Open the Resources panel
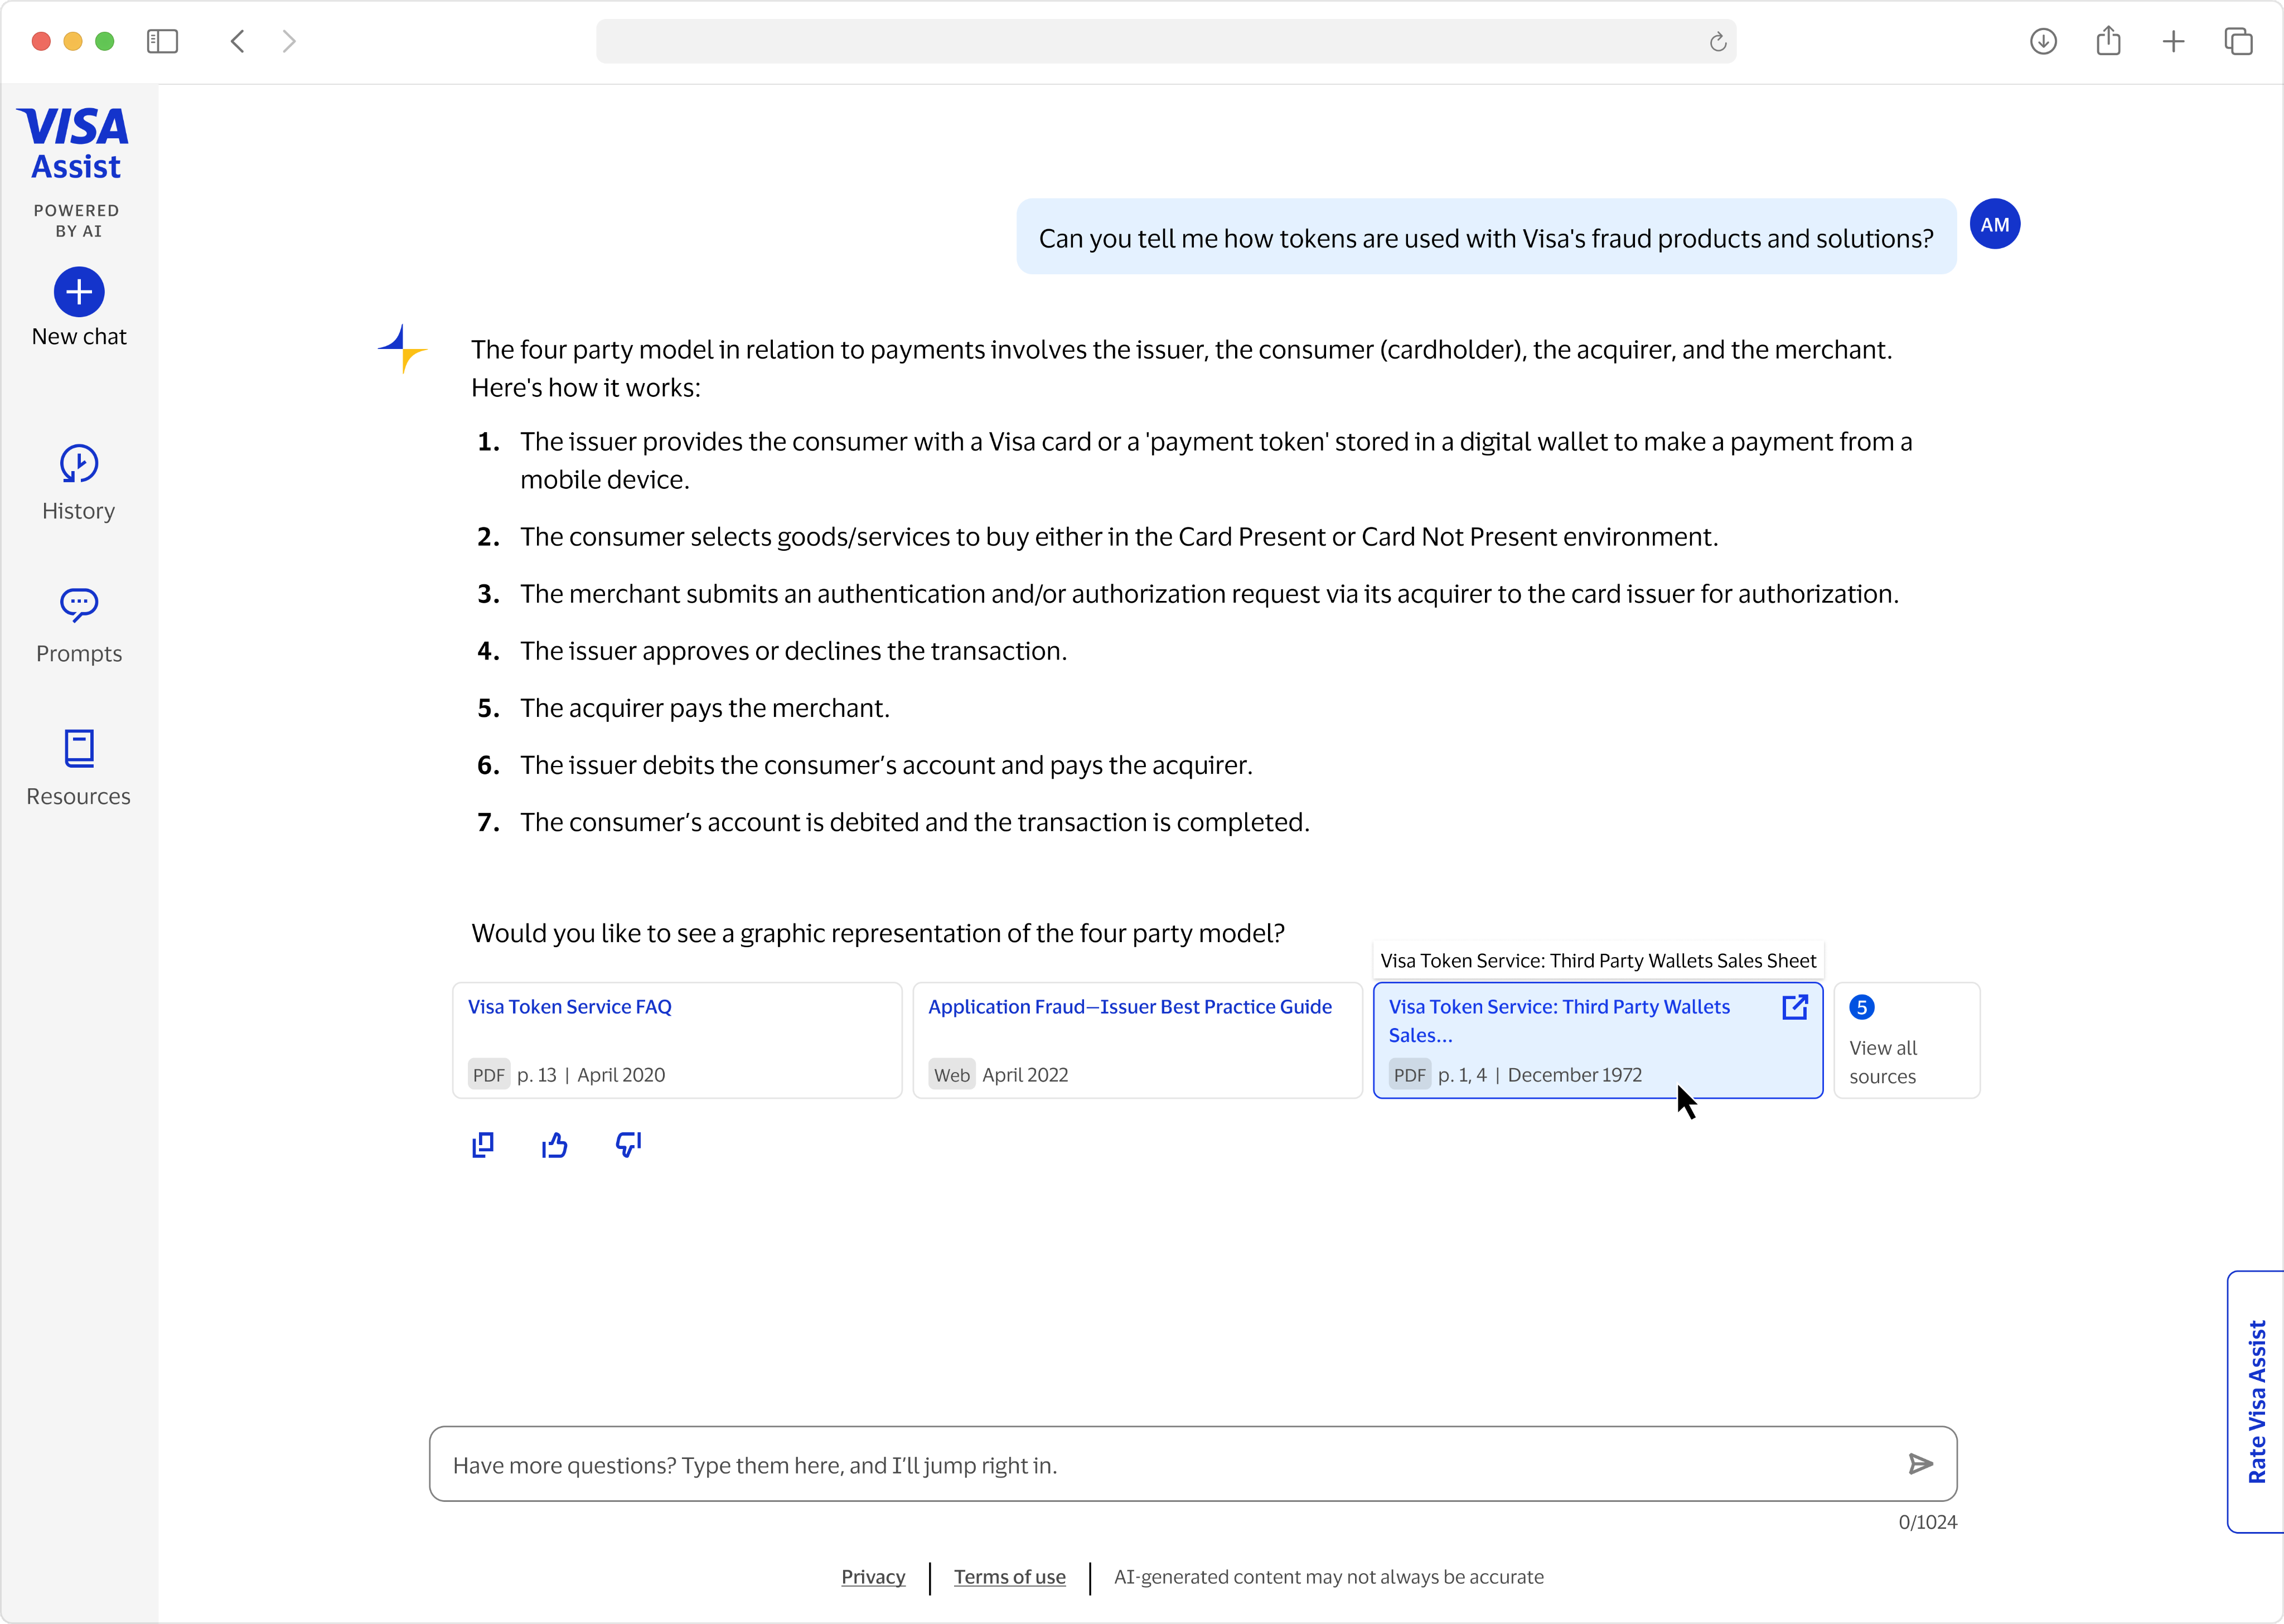The height and width of the screenshot is (1624, 2284). pyautogui.click(x=78, y=749)
